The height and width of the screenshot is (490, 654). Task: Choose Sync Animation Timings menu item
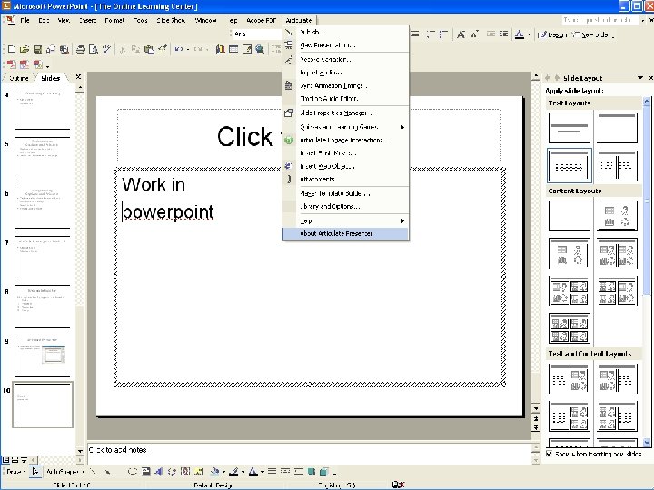coord(345,86)
